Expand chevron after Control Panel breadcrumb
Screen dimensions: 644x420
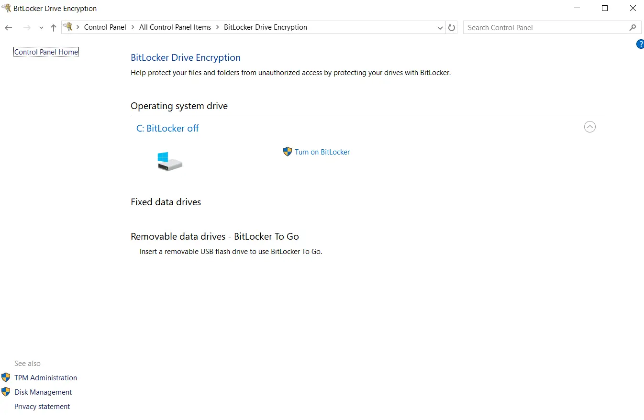pos(133,27)
